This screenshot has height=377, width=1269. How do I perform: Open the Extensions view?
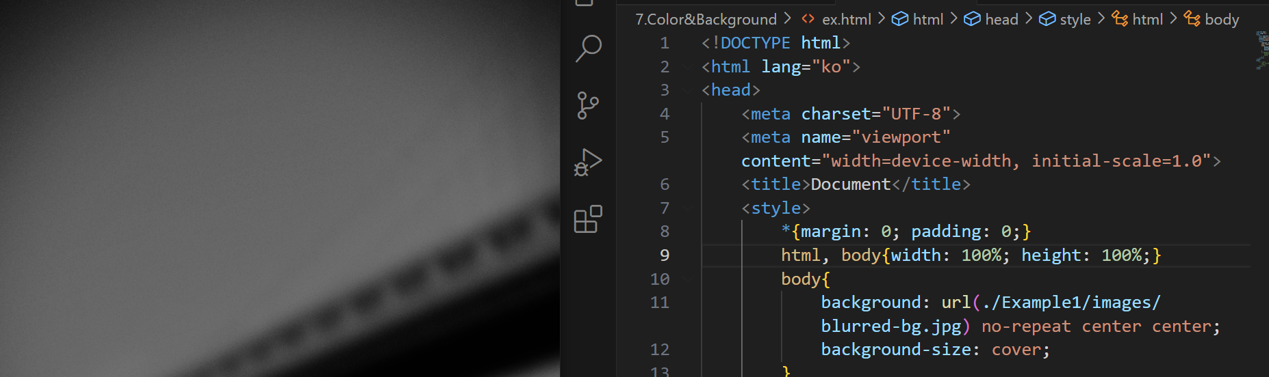tap(588, 219)
